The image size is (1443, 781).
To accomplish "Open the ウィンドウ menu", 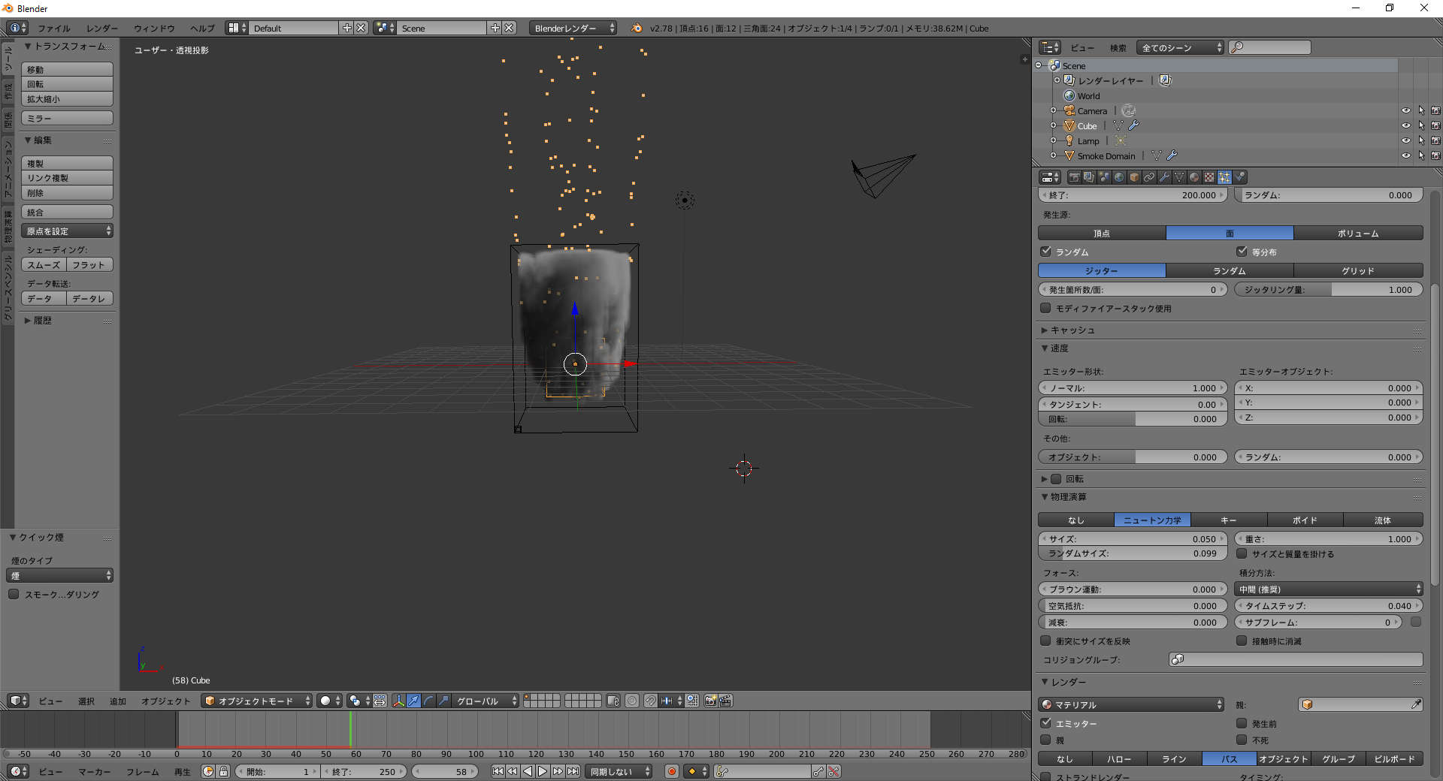I will click(x=154, y=28).
